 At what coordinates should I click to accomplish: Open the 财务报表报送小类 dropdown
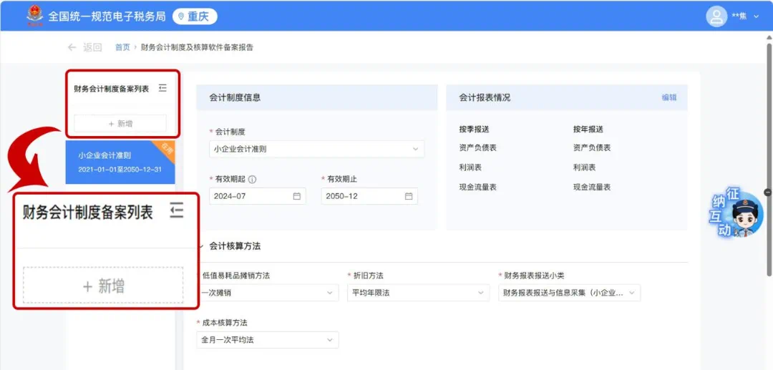[x=570, y=293]
